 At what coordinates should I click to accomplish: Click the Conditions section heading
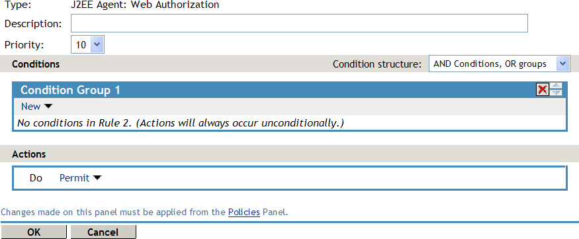click(36, 64)
